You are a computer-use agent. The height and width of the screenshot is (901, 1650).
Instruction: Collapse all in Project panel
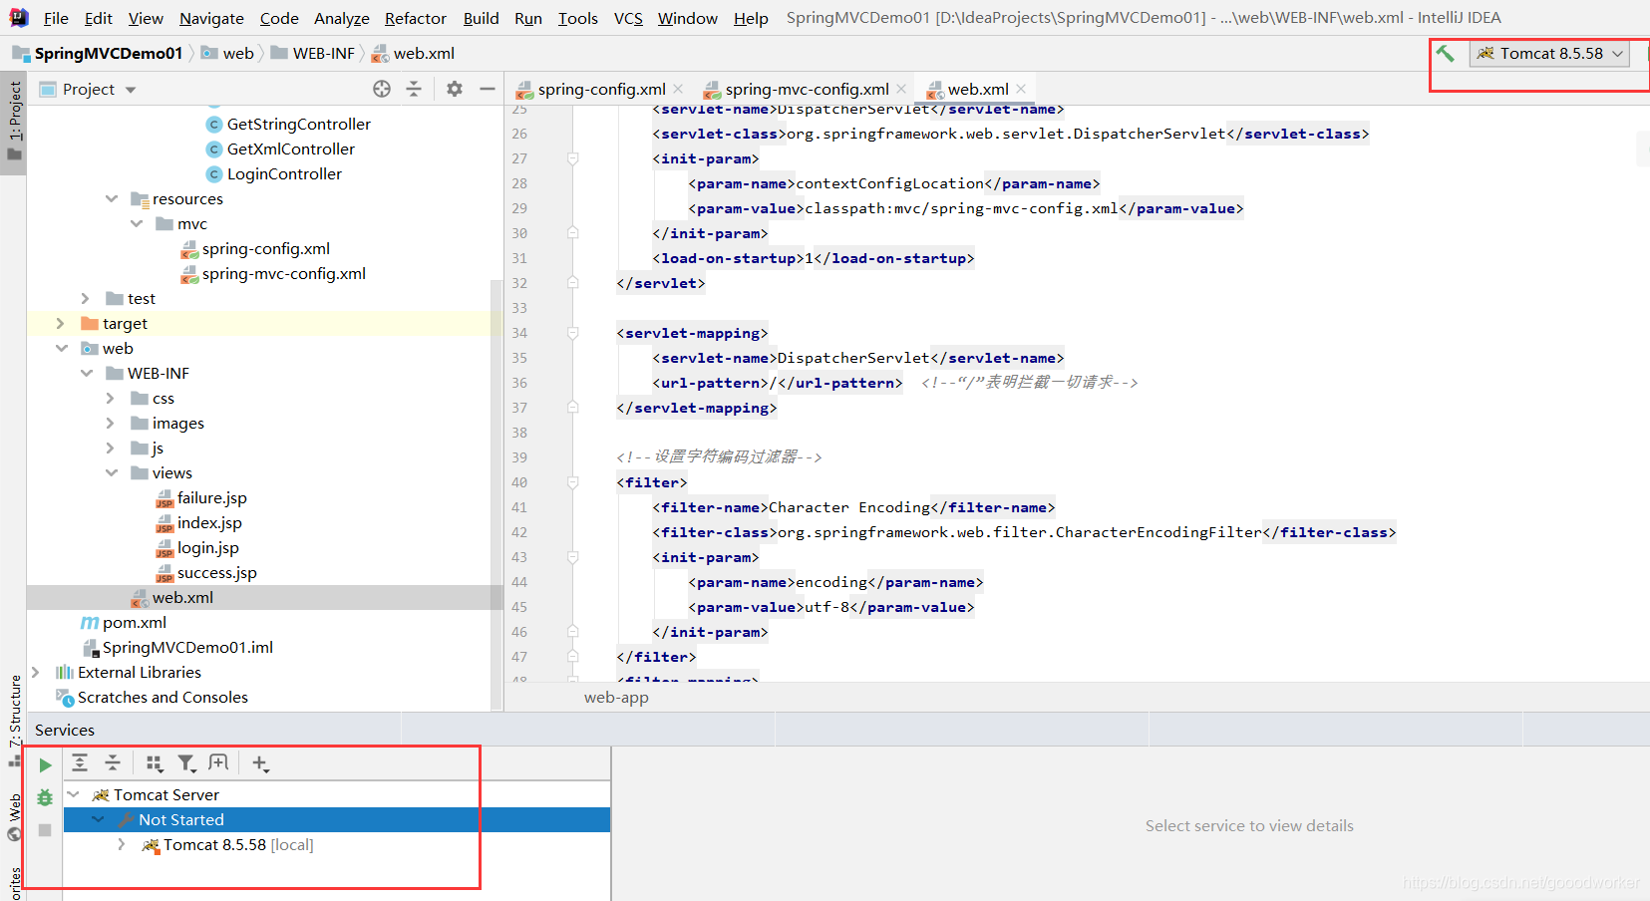[414, 89]
